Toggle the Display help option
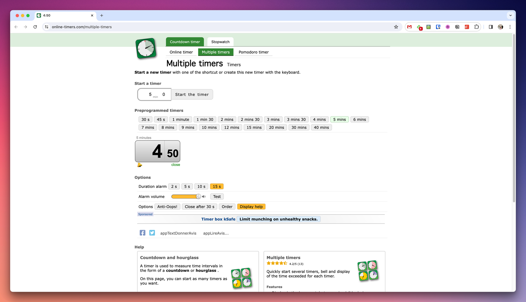This screenshot has height=302, width=526. coord(251,207)
